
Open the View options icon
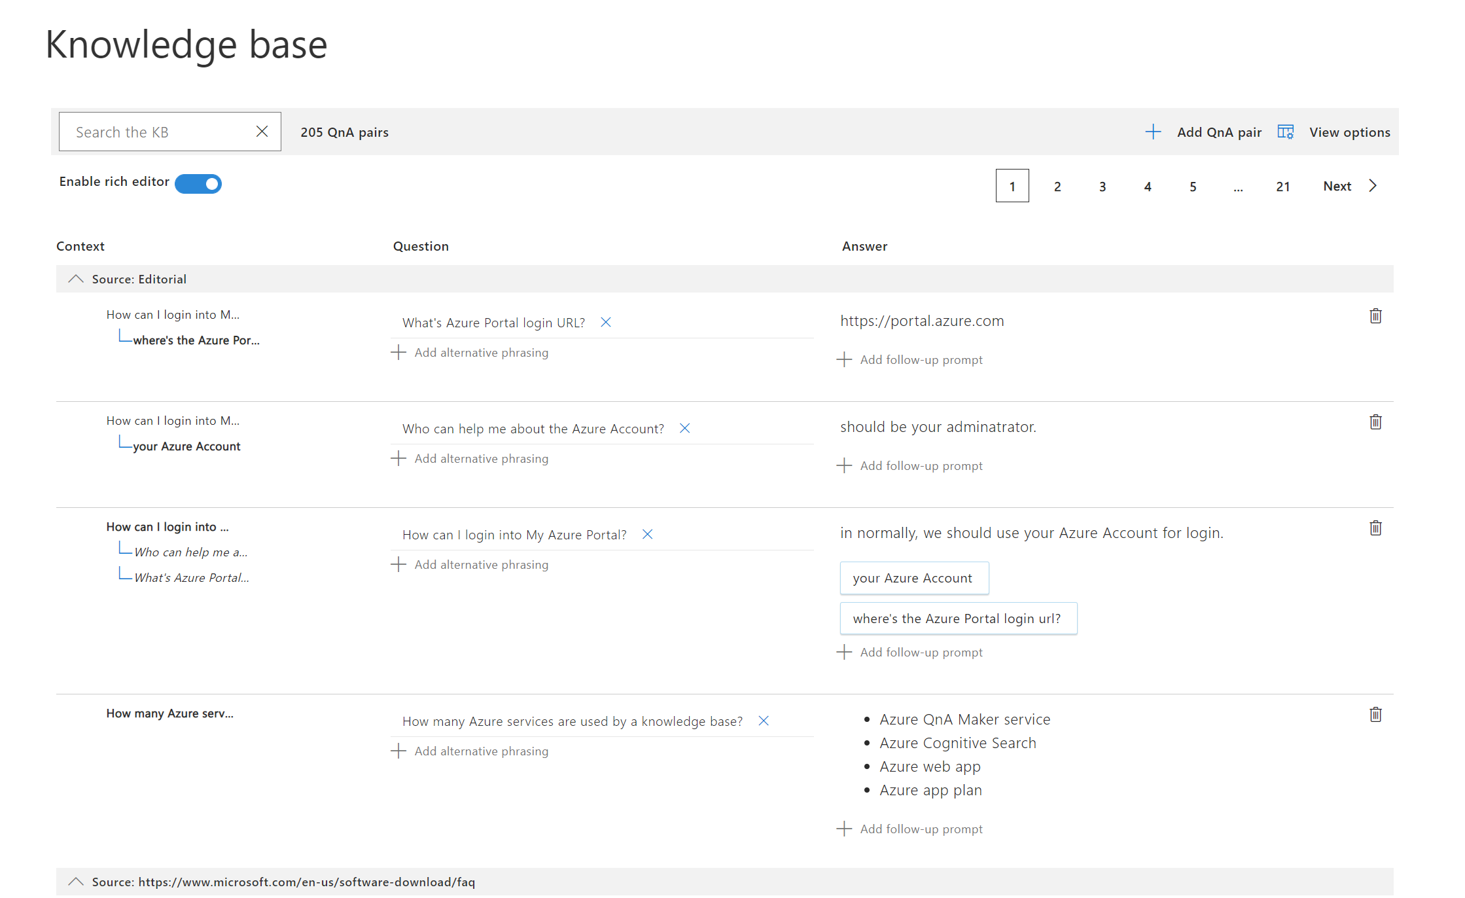1286,132
